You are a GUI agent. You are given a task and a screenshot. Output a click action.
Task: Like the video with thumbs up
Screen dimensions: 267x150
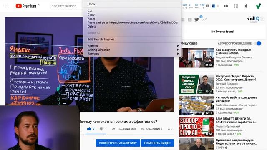(89, 129)
